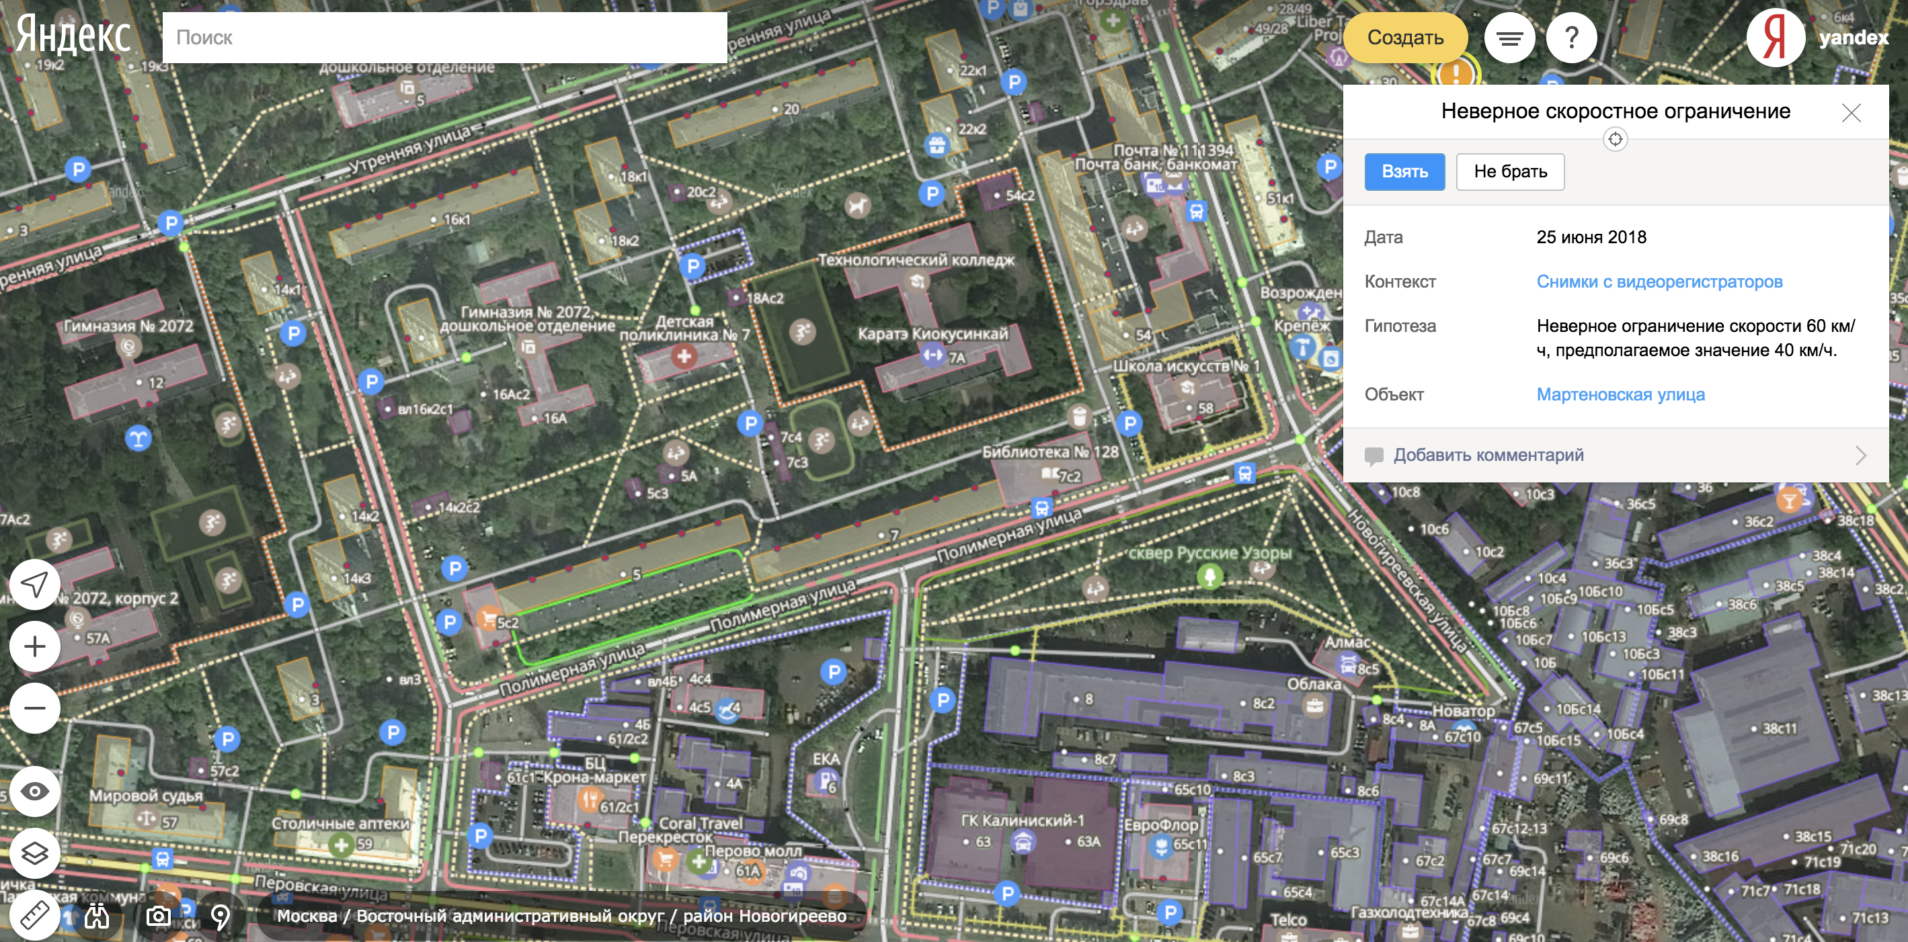The image size is (1908, 942).
Task: Click the Взять button
Action: click(1404, 172)
